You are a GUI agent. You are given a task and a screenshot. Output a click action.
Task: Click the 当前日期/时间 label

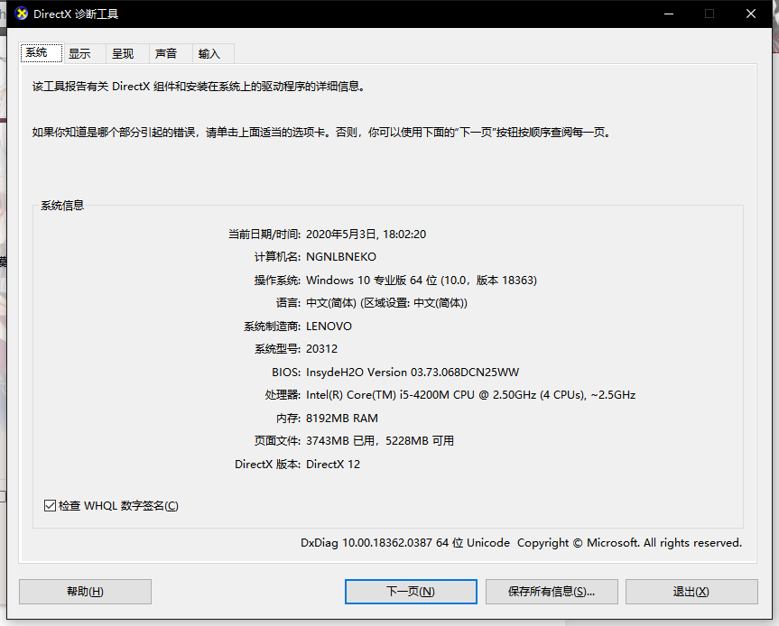[264, 234]
